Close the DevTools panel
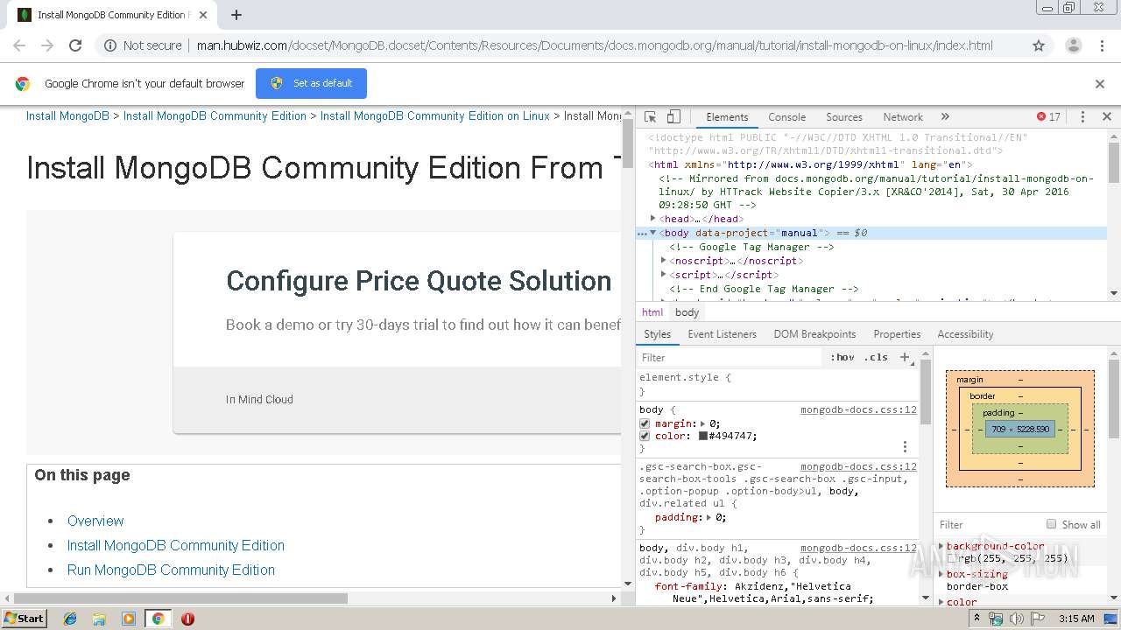The image size is (1121, 630). 1106,116
